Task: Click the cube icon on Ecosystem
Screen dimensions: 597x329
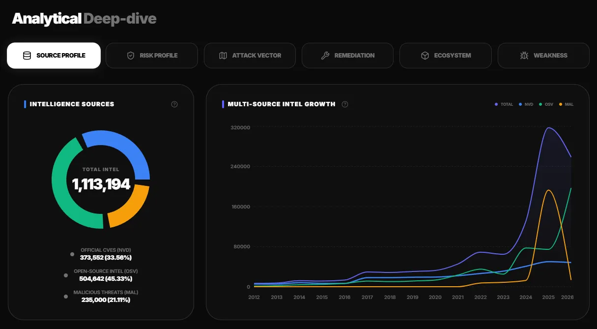Action: coord(425,56)
